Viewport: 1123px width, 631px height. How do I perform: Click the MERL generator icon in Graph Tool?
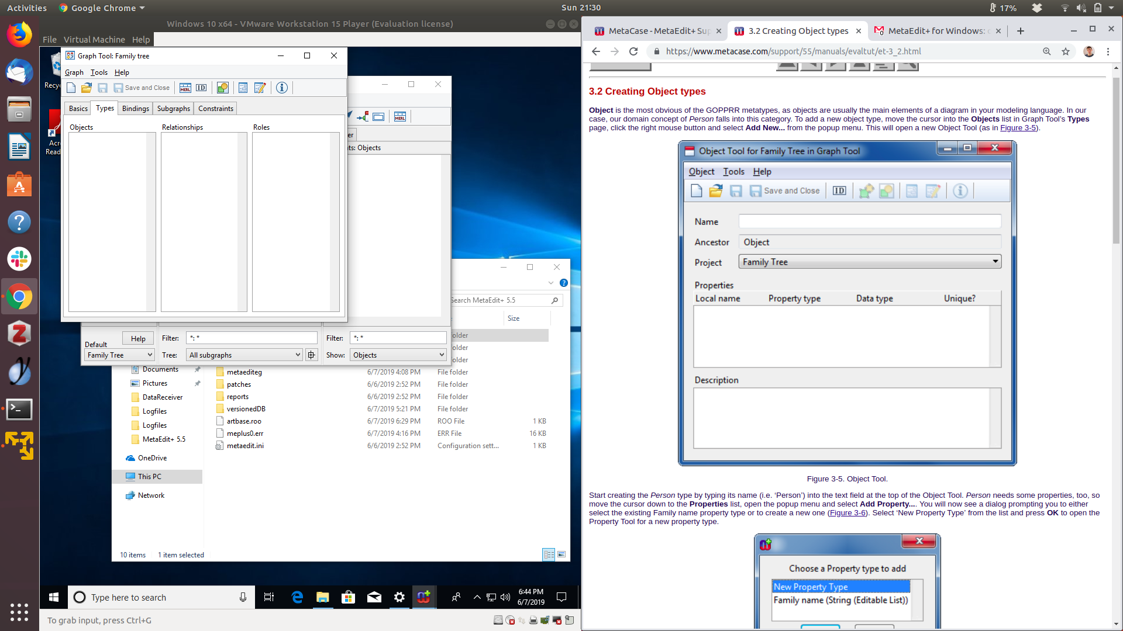pyautogui.click(x=185, y=88)
